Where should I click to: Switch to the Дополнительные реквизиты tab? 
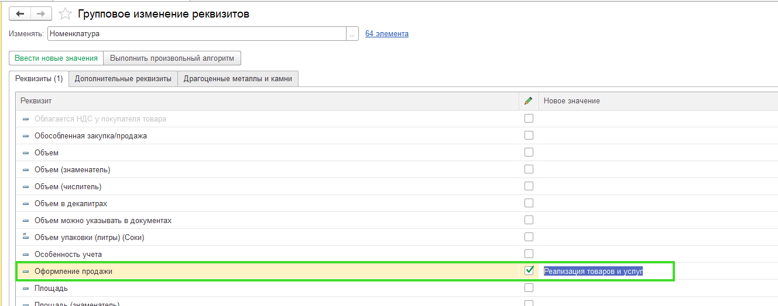point(123,79)
